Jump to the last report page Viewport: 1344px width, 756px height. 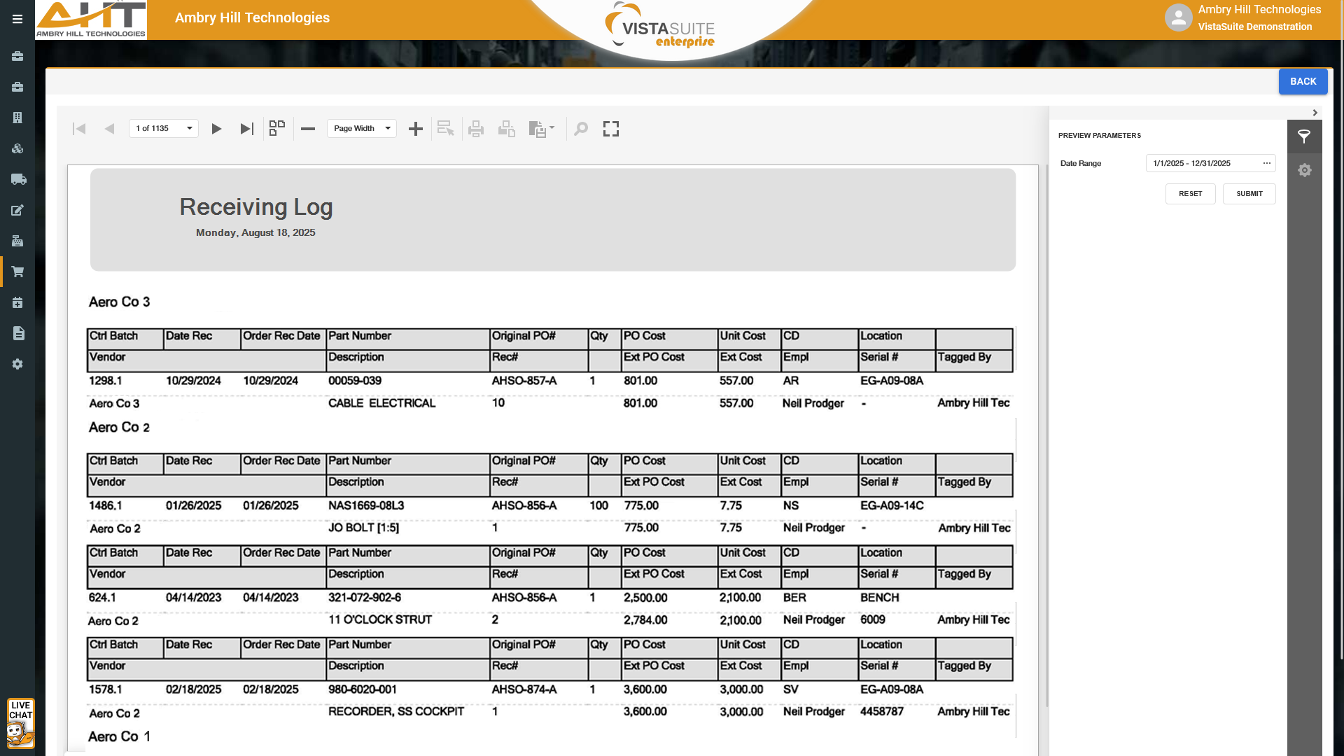tap(246, 129)
